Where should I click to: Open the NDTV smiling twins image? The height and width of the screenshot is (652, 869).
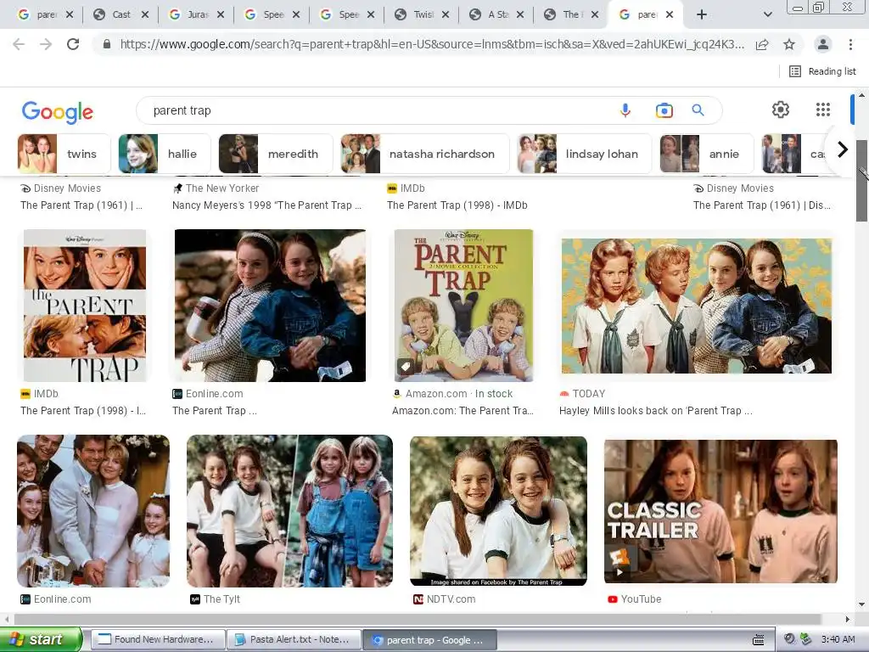498,510
